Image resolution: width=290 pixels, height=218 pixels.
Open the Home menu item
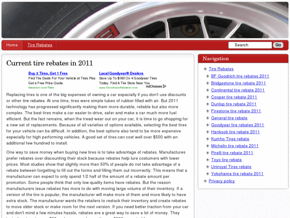coord(12,45)
